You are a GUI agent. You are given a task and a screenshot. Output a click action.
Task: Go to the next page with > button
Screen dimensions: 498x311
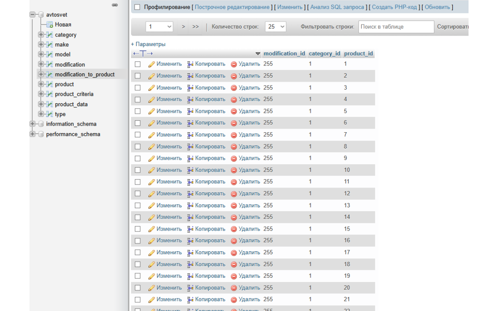183,27
